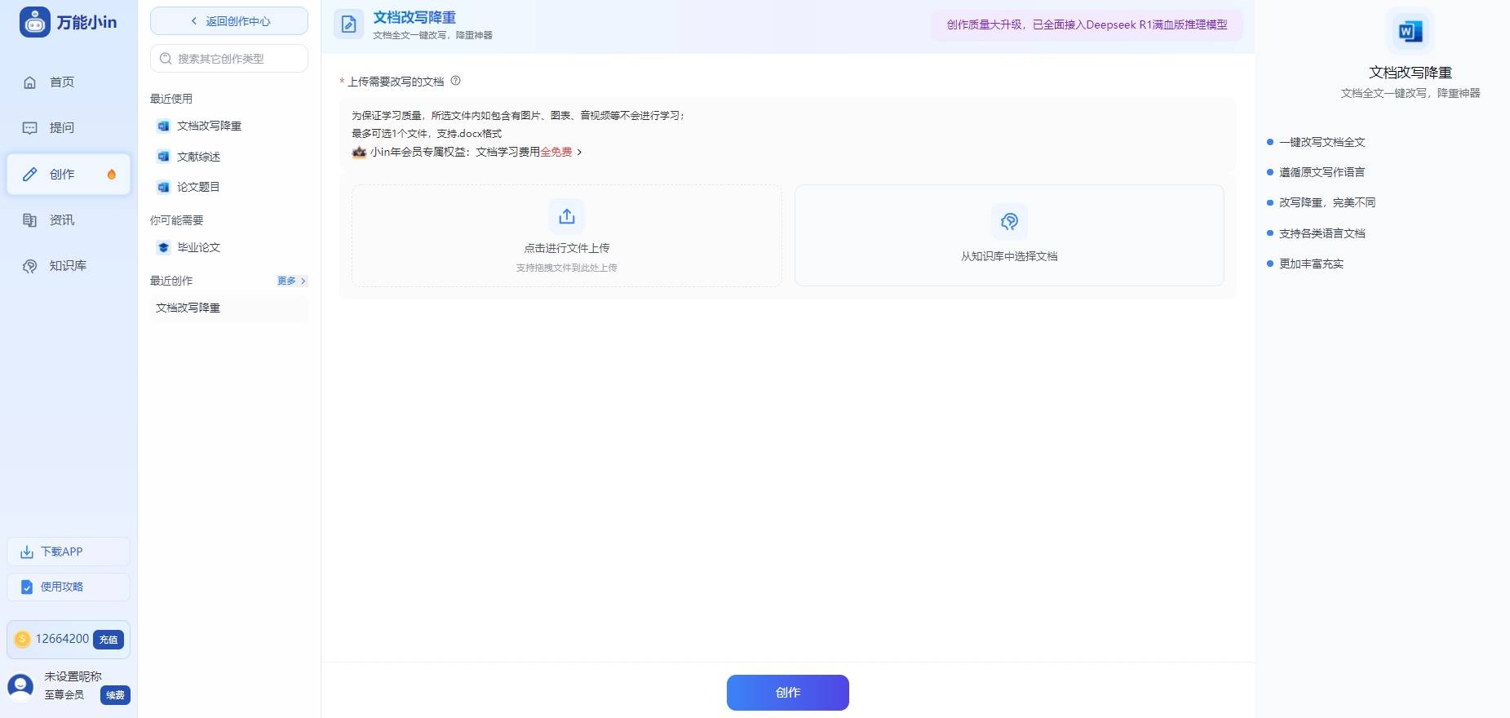Click 充值 recharge button
This screenshot has width=1510, height=718.
(108, 640)
